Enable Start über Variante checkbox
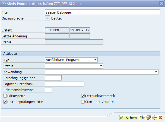The height and width of the screenshot is (122, 165). [83, 102]
